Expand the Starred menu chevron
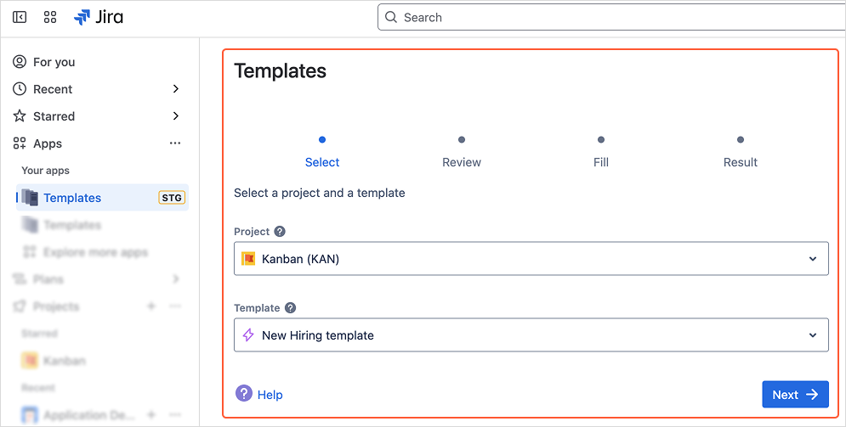 pyautogui.click(x=175, y=116)
